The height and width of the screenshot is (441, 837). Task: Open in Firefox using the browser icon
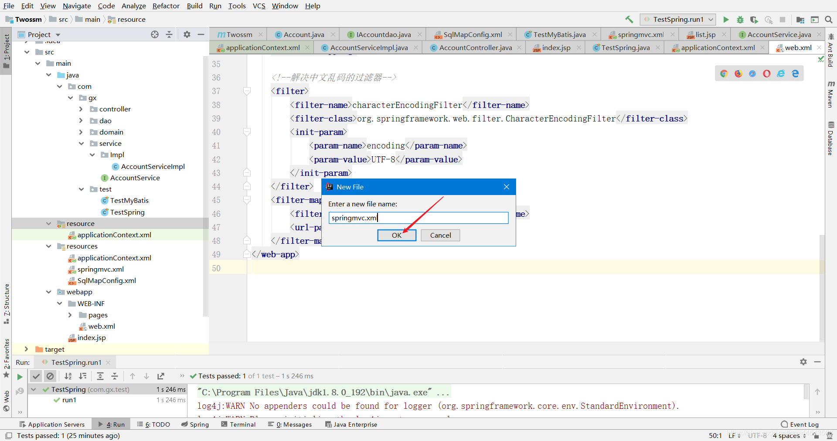[738, 74]
